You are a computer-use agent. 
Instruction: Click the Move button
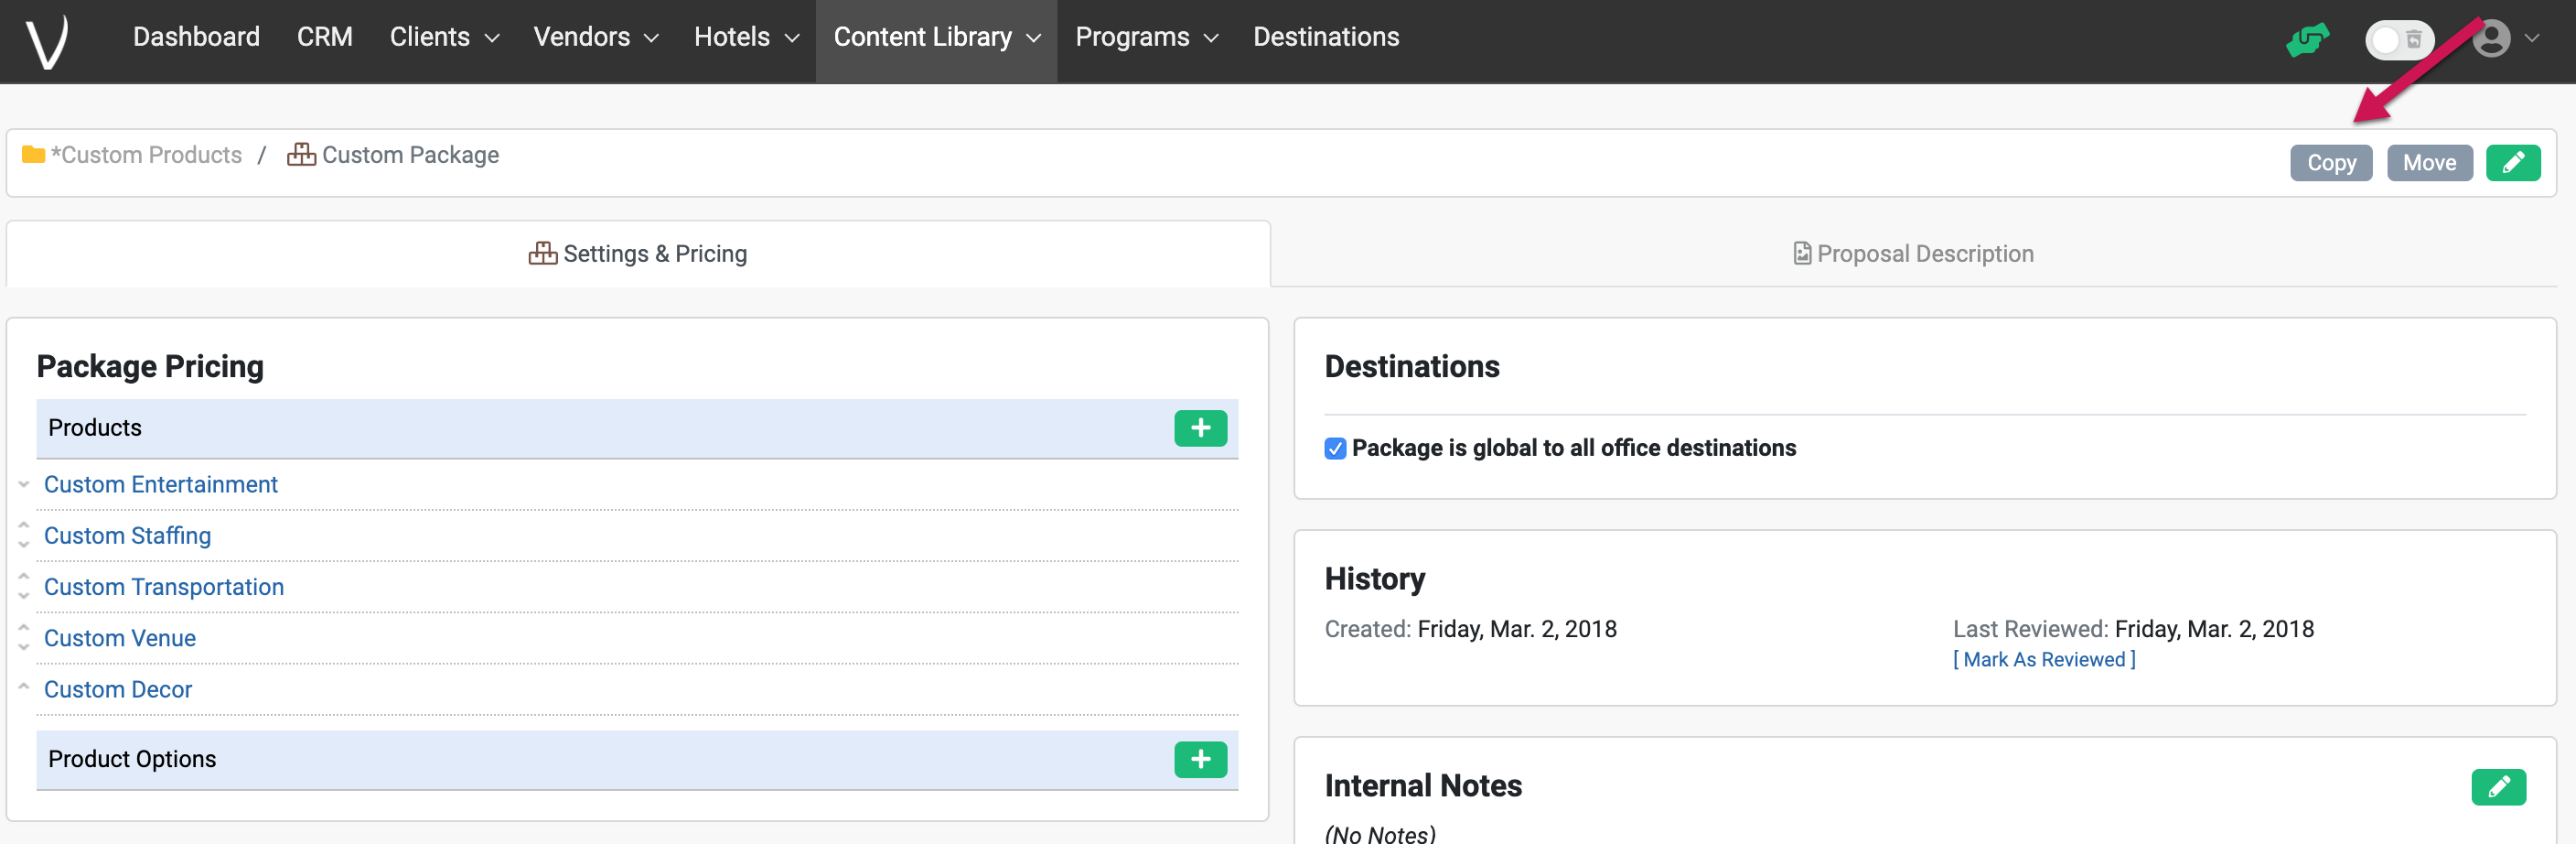pyautogui.click(x=2429, y=162)
